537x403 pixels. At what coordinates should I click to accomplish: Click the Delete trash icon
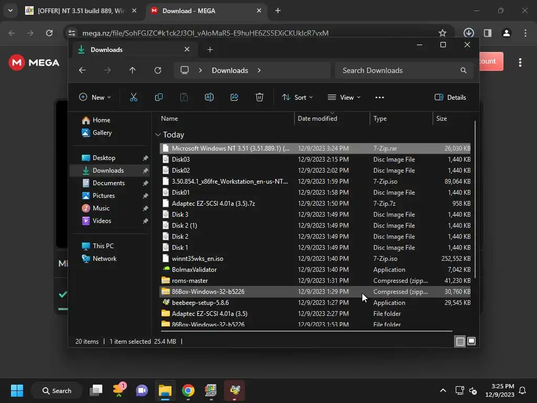click(260, 97)
